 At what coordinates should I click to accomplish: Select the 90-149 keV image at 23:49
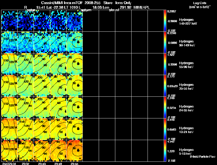(x=58, y=43)
